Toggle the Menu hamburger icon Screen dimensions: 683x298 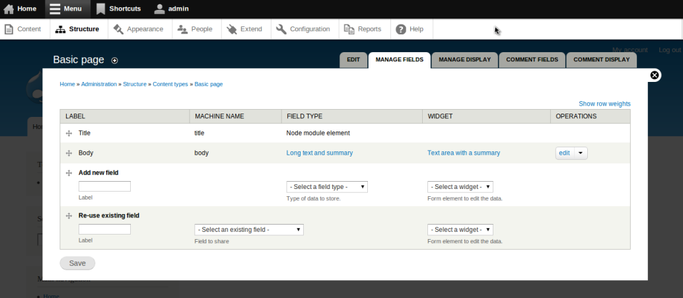(x=54, y=9)
